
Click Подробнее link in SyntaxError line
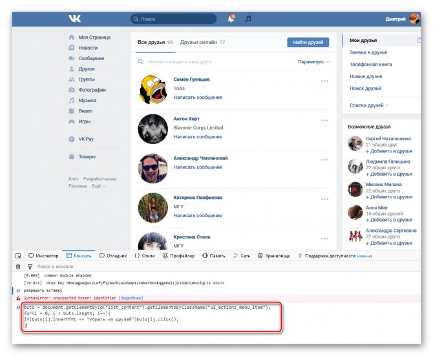(x=131, y=298)
